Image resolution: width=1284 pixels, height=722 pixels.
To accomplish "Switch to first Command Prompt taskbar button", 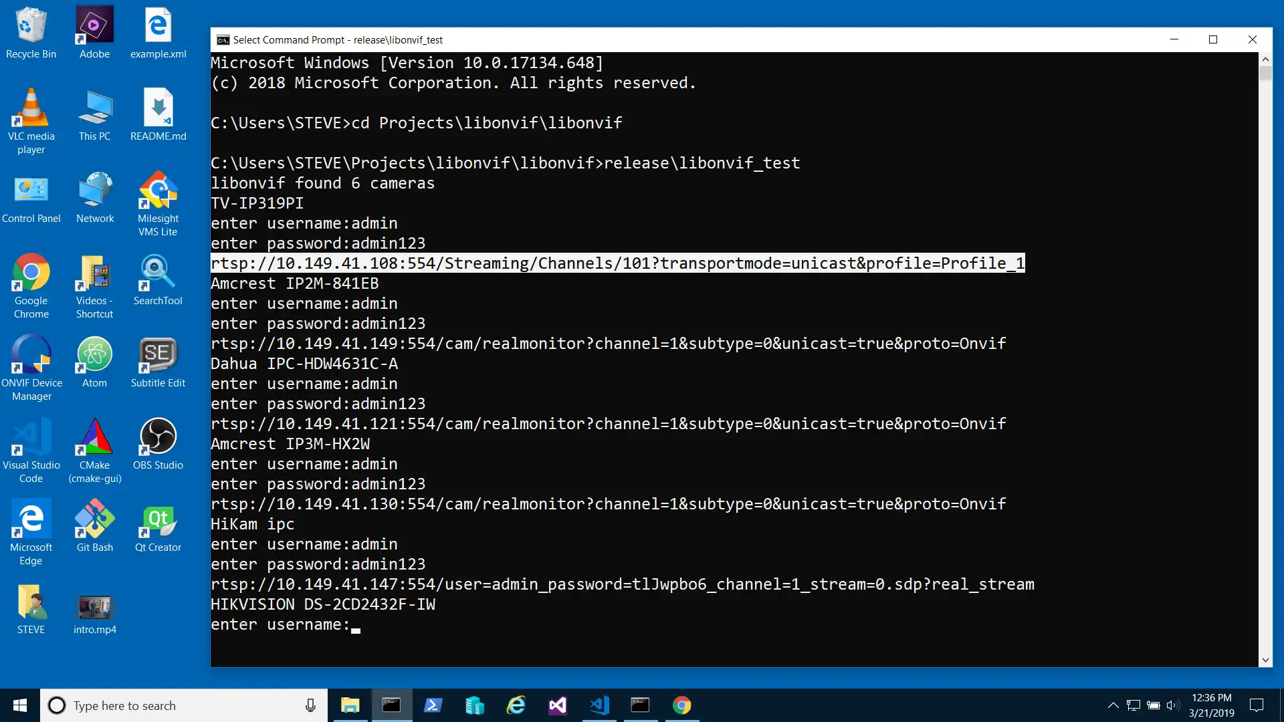I will click(391, 705).
